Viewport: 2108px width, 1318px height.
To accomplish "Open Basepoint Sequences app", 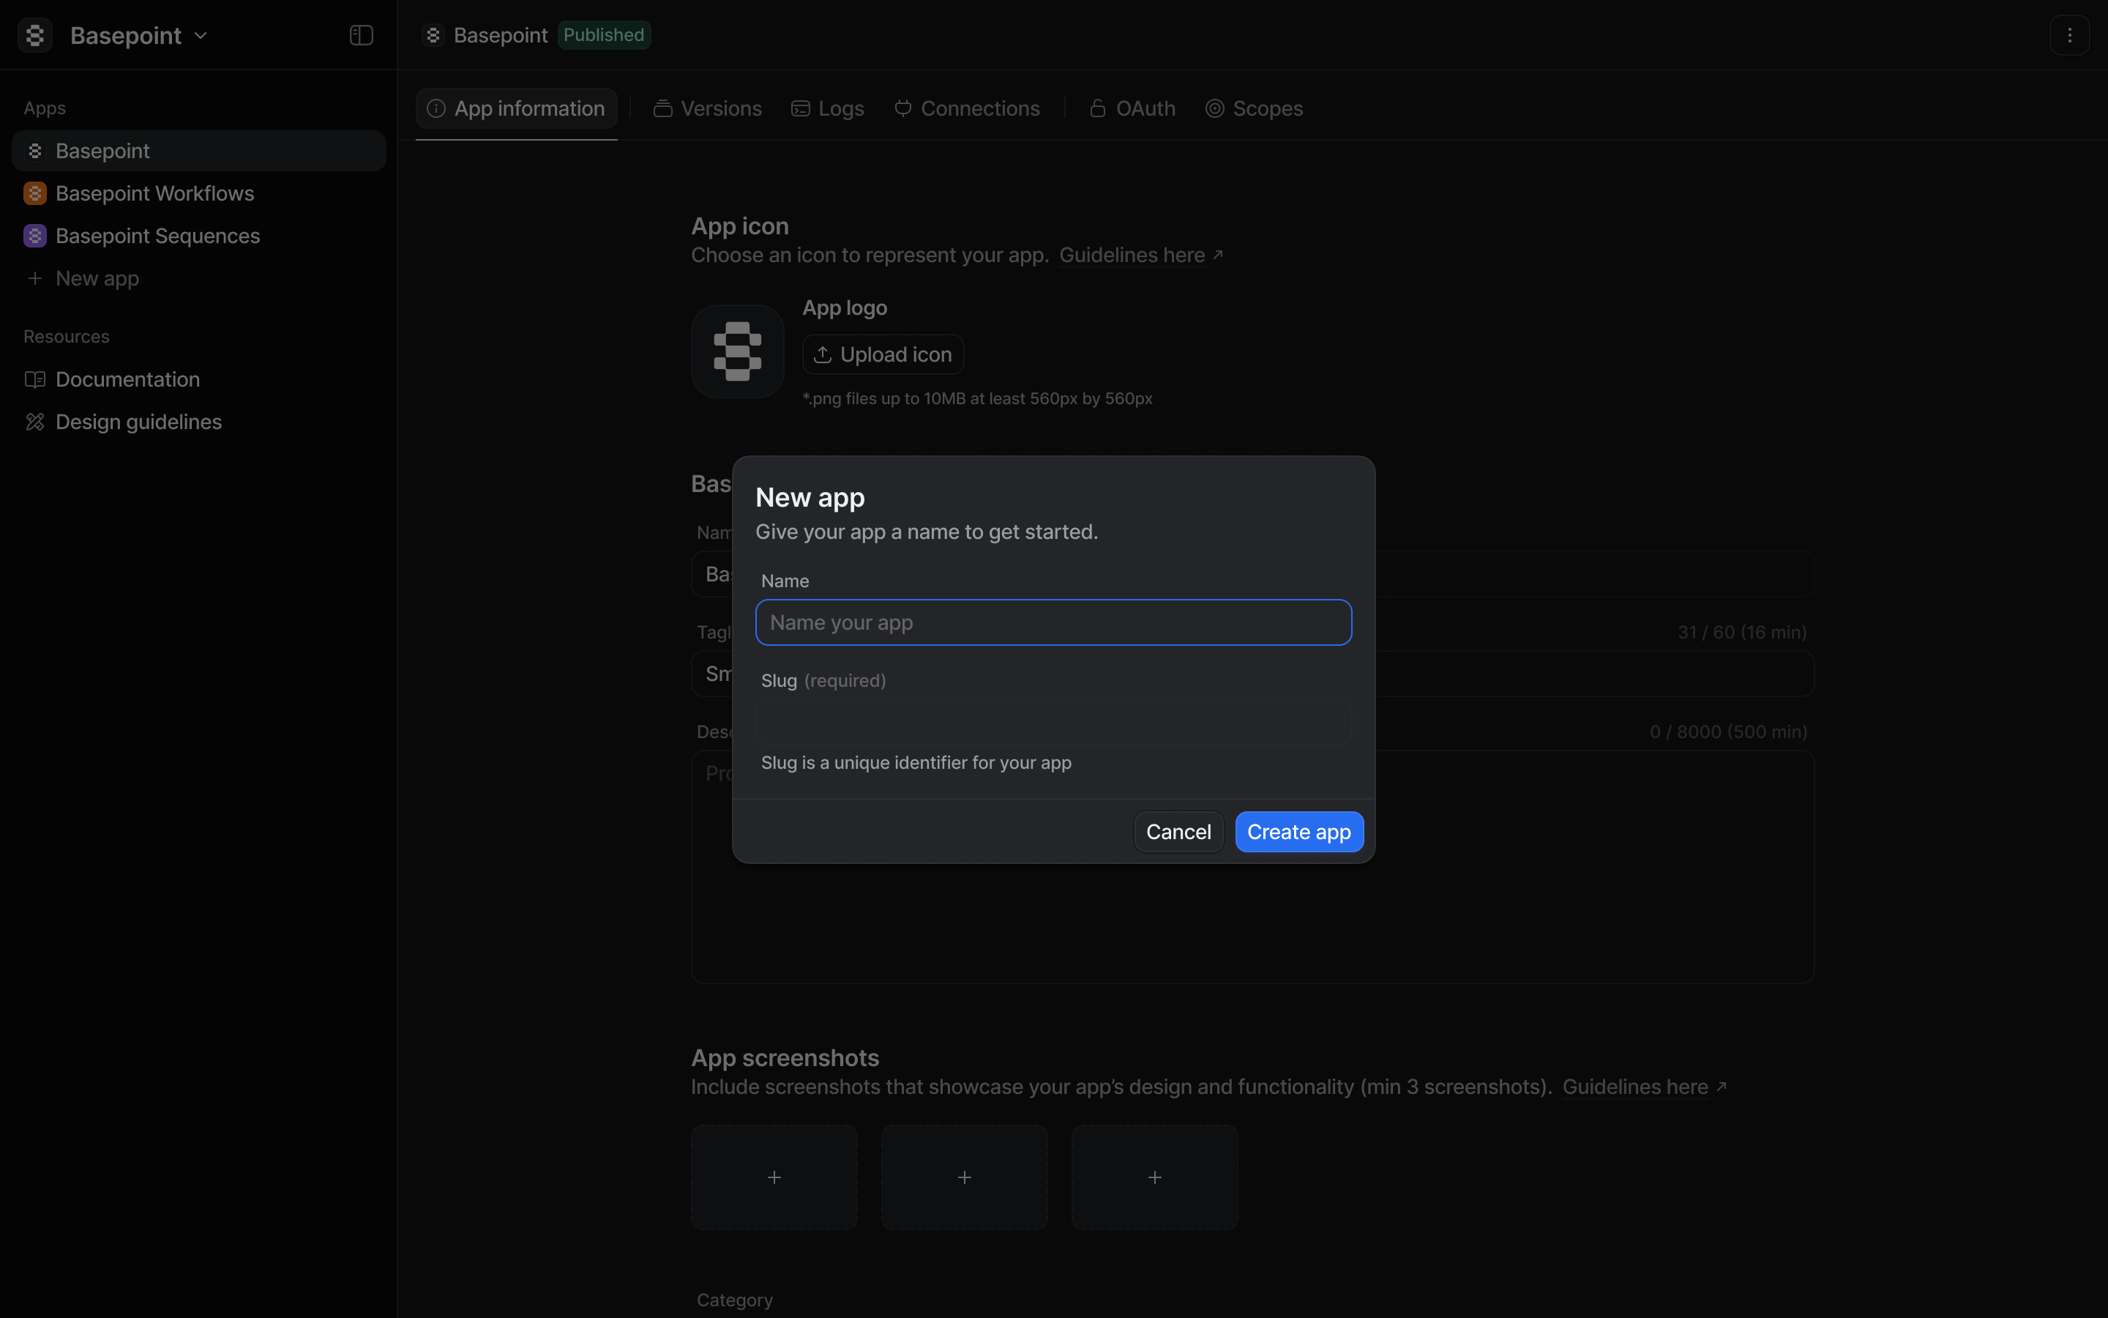I will pos(198,237).
